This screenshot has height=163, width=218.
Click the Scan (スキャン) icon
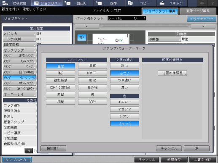pos(162,3)
